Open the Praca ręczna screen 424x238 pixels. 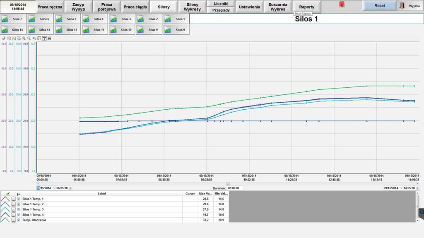(x=50, y=7)
